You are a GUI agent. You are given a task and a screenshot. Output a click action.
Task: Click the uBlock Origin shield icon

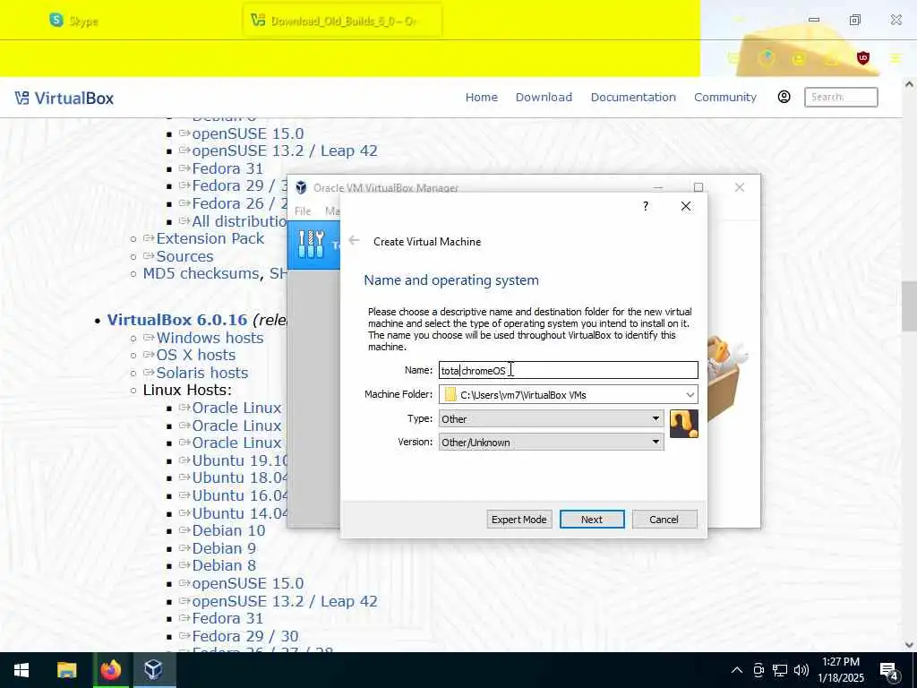click(863, 58)
